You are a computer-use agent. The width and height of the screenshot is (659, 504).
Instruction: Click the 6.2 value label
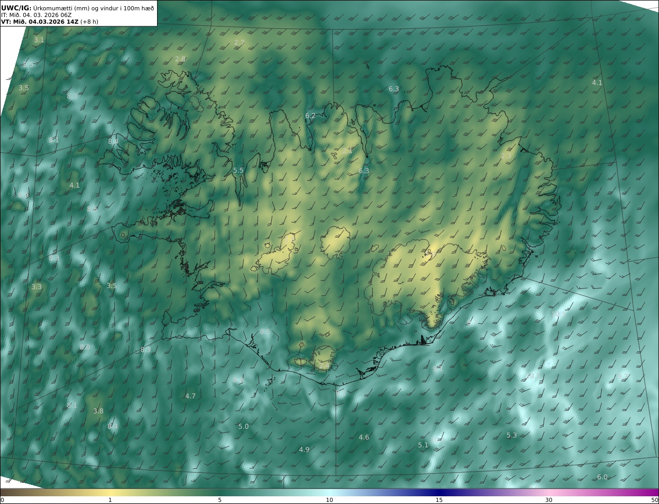point(310,116)
